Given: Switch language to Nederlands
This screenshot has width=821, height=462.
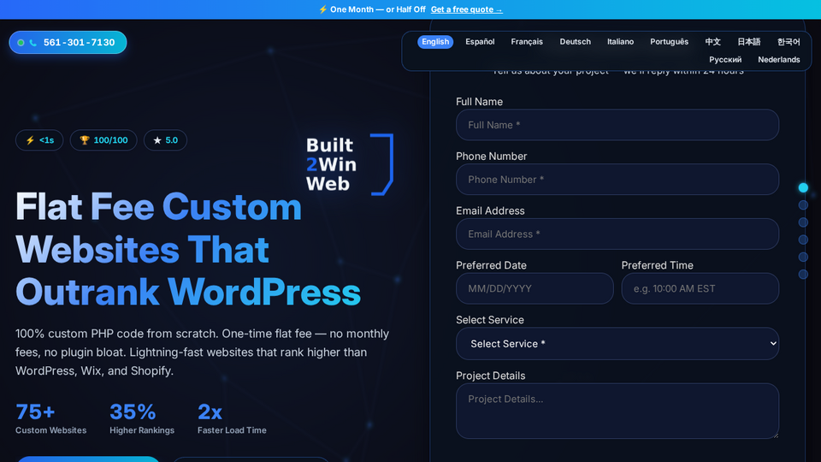Looking at the screenshot, I should [x=778, y=60].
